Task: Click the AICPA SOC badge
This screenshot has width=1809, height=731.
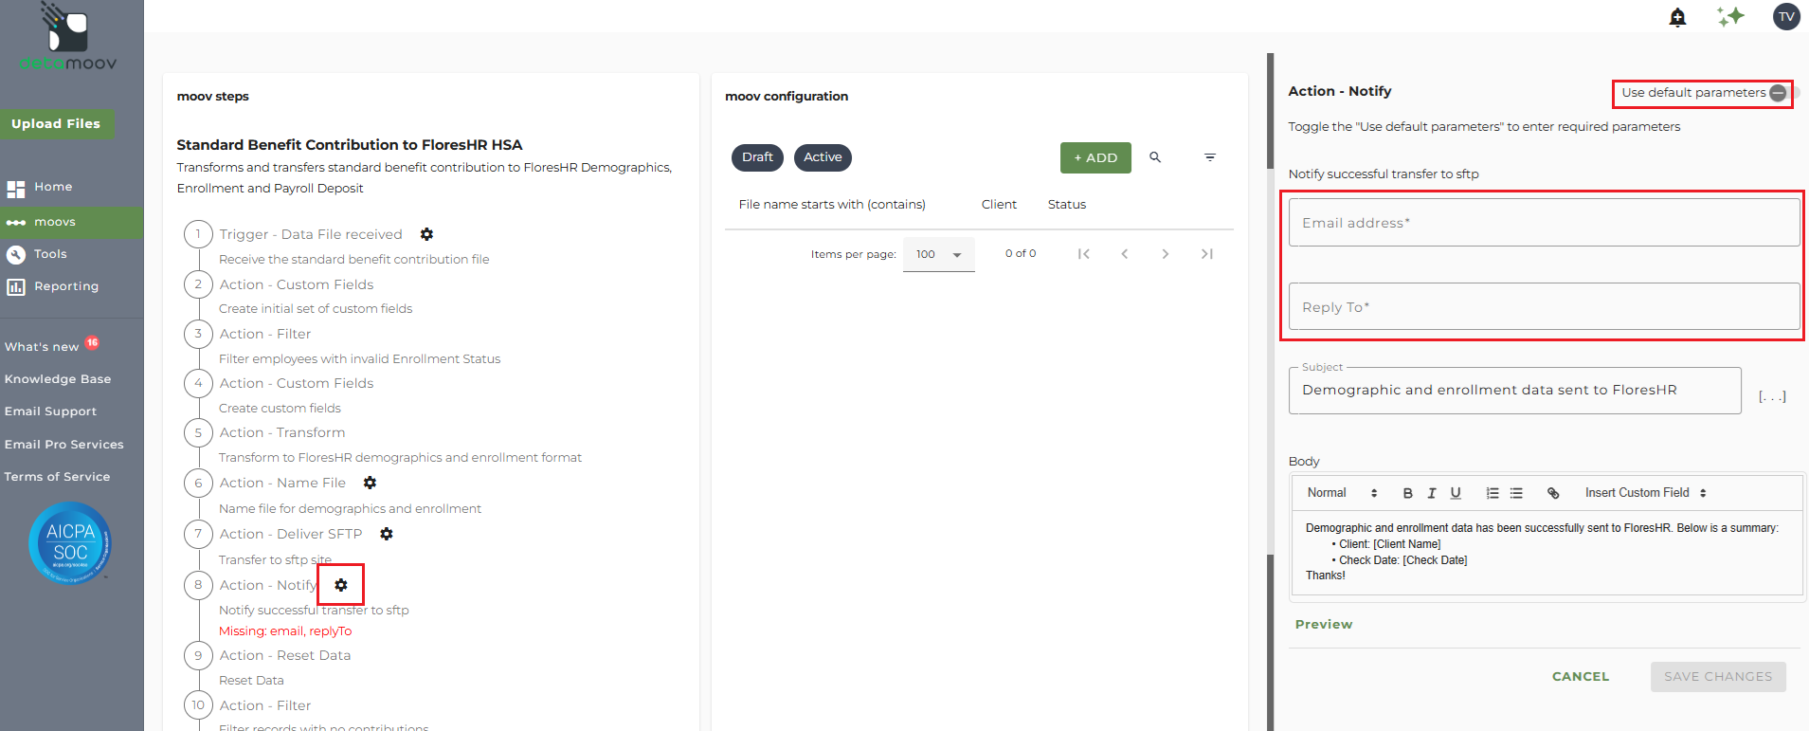Action: tap(70, 543)
